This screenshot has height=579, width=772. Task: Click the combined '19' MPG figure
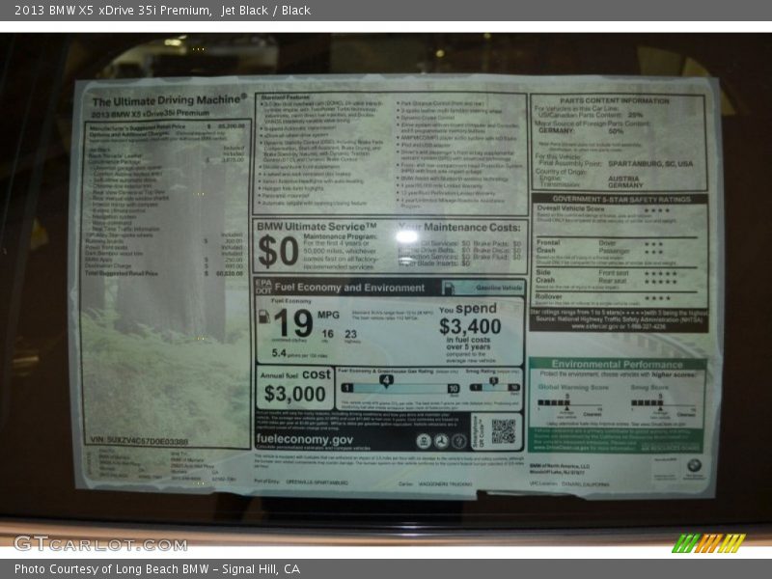[x=293, y=323]
